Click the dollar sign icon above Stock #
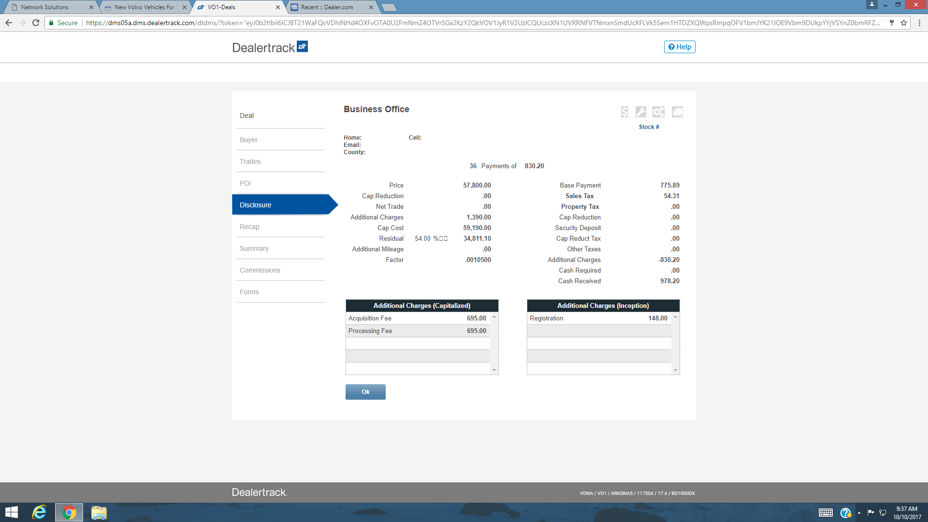Image resolution: width=928 pixels, height=522 pixels. (624, 112)
